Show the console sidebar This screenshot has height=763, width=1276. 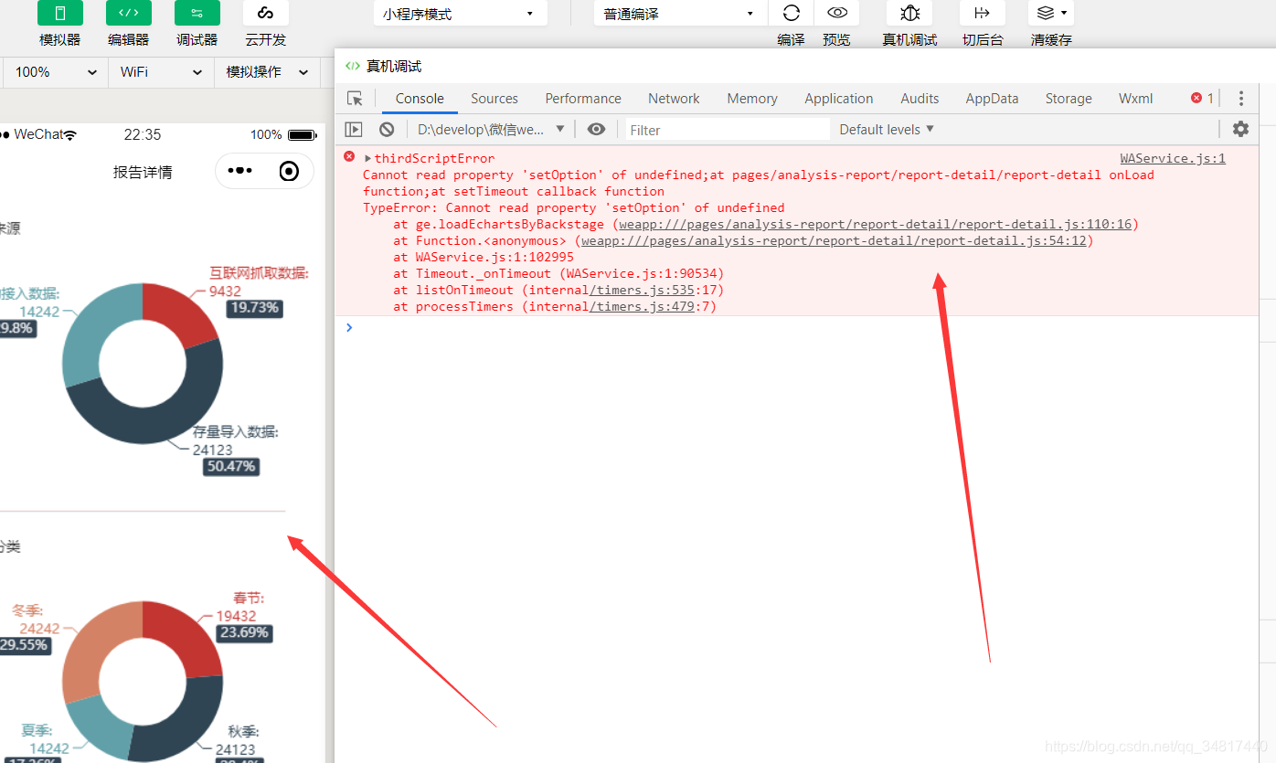354,130
